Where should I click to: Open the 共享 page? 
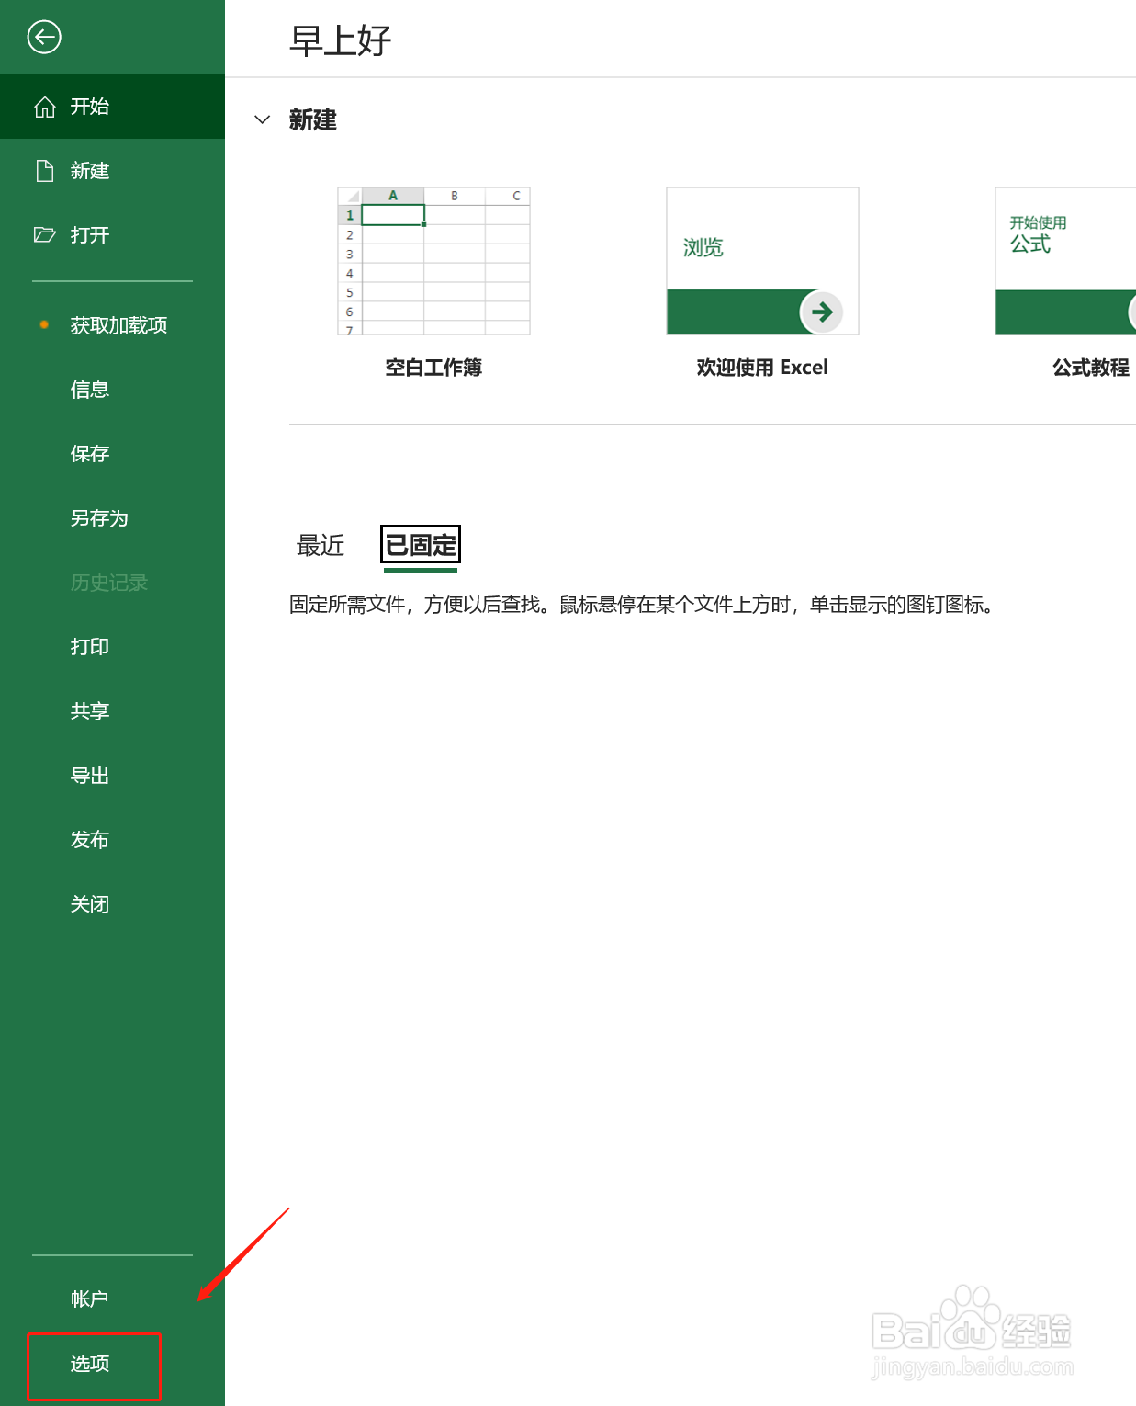112,711
